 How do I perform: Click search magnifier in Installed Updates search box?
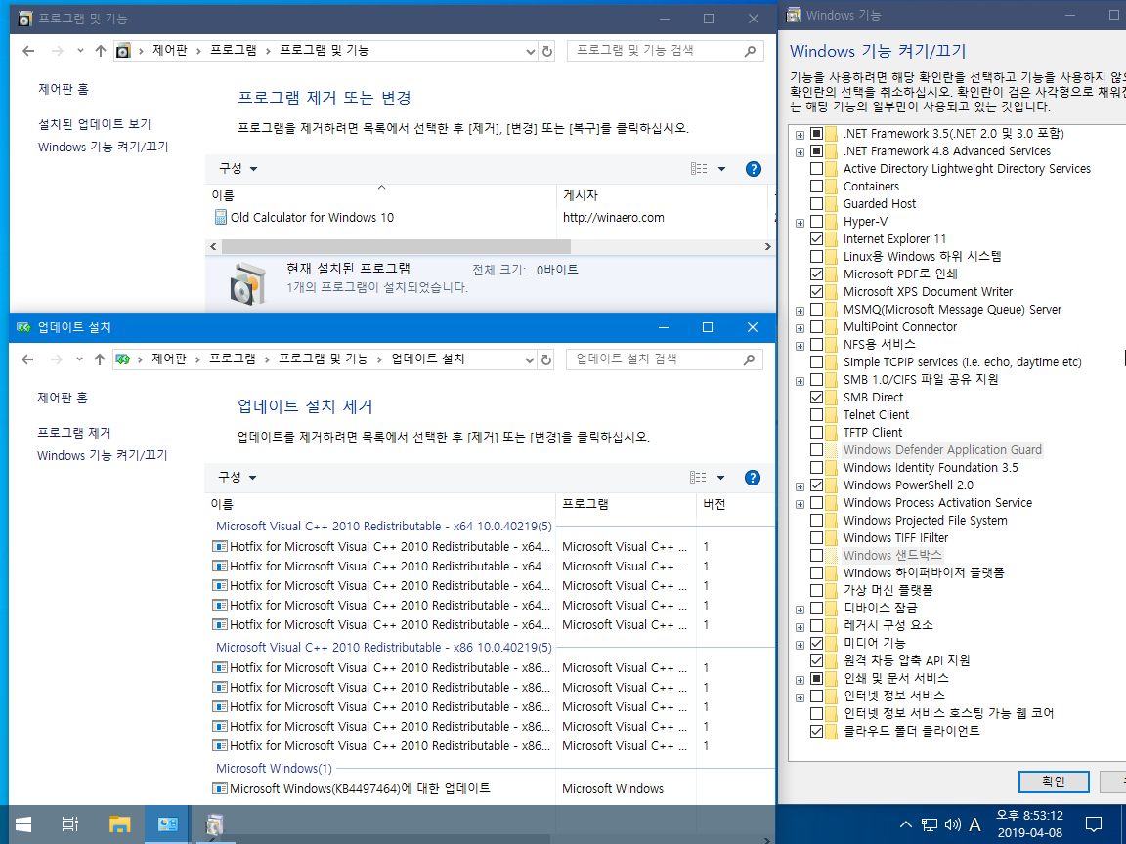(x=749, y=359)
